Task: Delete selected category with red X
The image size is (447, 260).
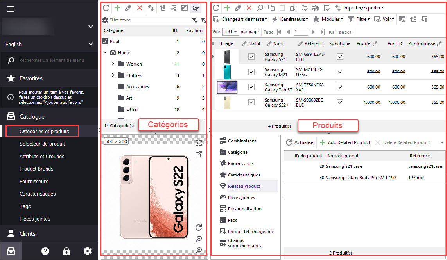Action: (x=139, y=8)
